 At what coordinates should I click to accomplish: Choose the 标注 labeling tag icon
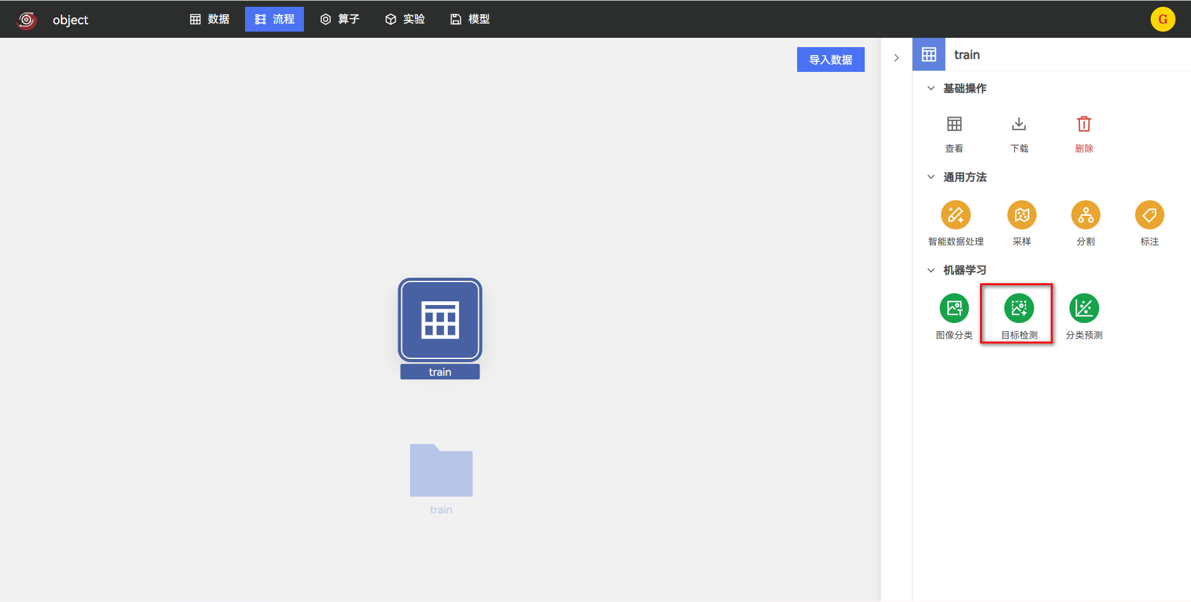[x=1149, y=215]
